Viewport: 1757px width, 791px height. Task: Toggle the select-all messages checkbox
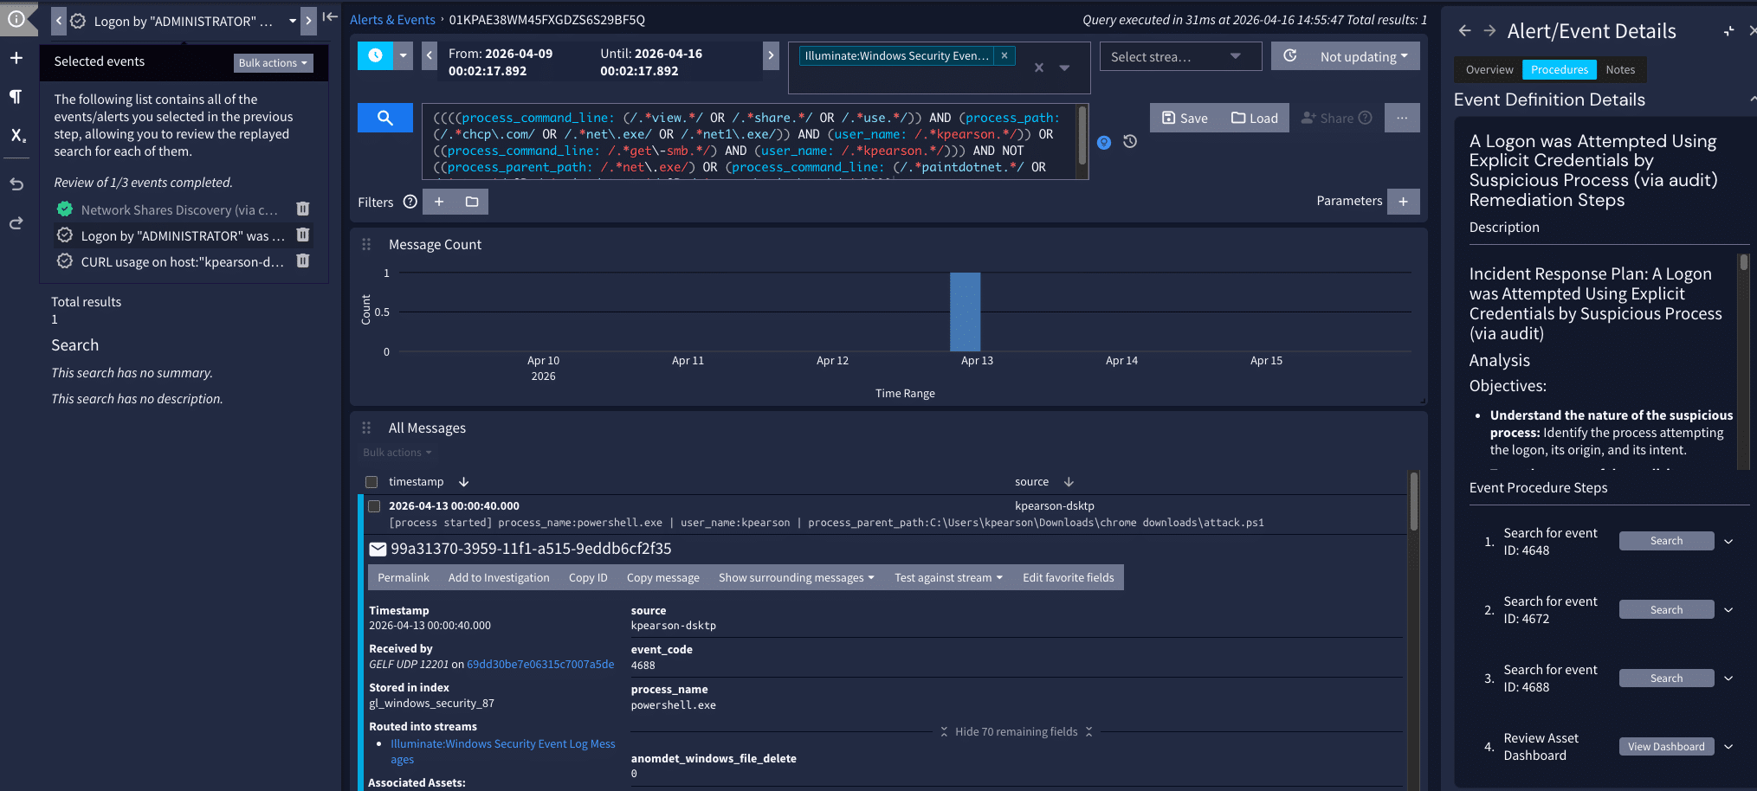(x=371, y=482)
